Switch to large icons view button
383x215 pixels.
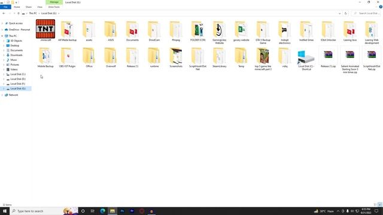(x=380, y=205)
